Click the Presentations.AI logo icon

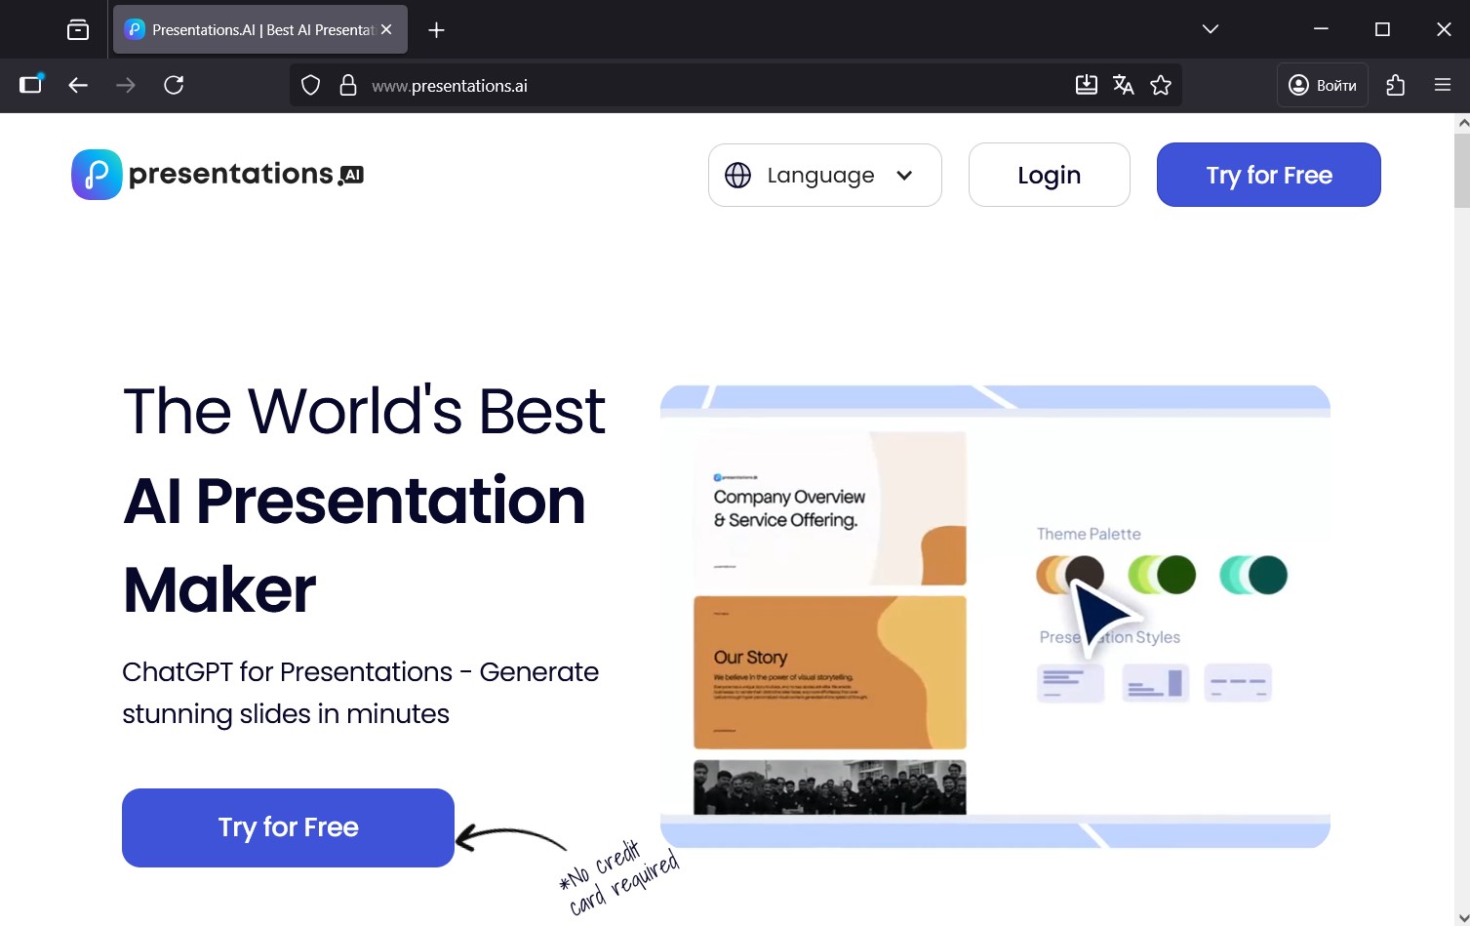click(x=97, y=175)
